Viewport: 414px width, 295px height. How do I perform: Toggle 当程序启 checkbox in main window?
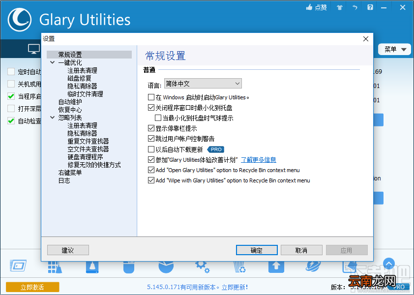click(11, 96)
